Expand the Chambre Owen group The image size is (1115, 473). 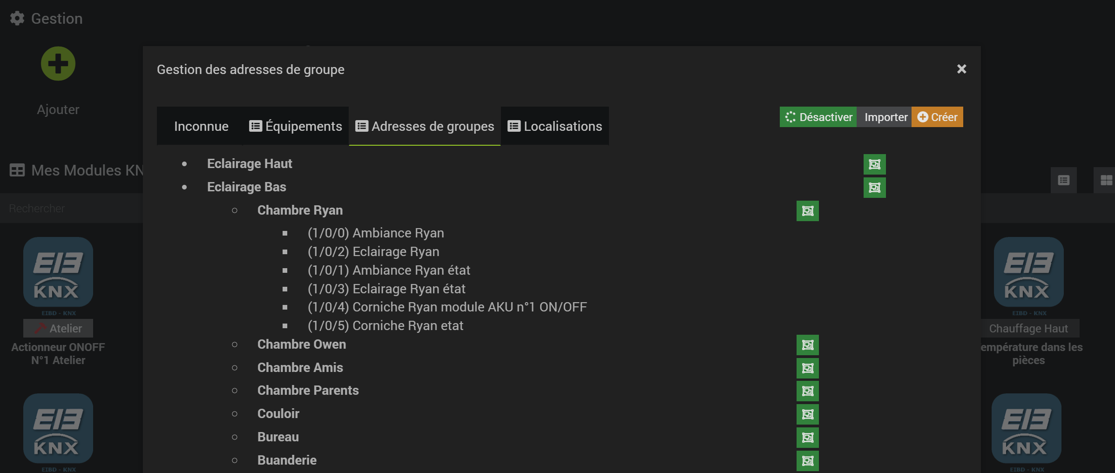pos(301,345)
